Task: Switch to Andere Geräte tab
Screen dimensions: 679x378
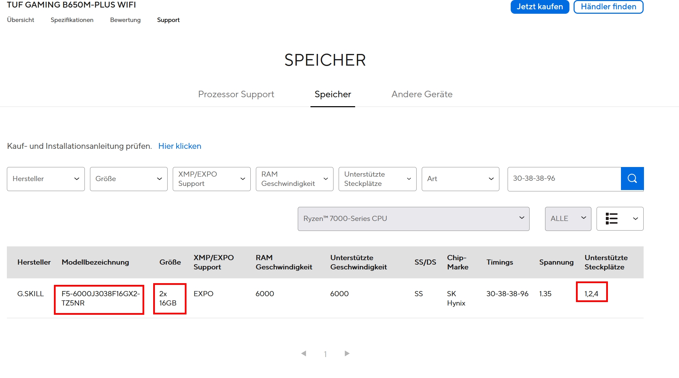Action: (x=422, y=94)
